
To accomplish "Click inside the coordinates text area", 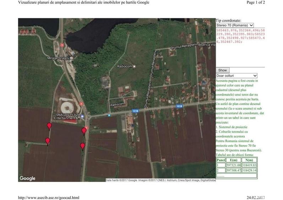I will [240, 47].
